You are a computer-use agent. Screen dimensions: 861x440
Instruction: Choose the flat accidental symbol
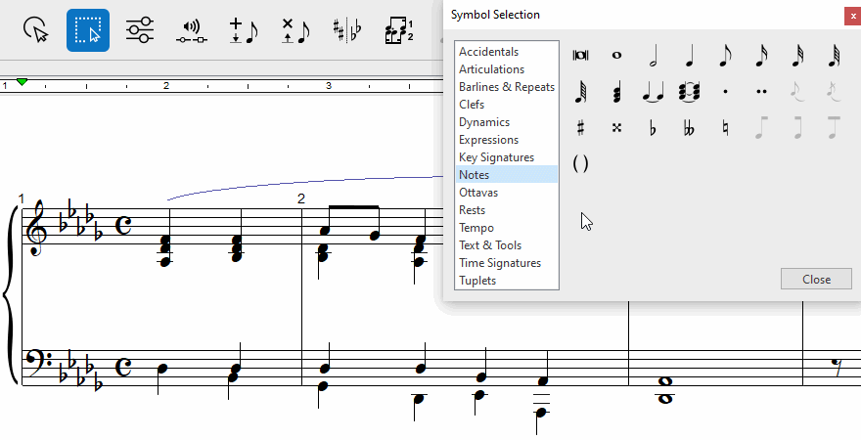(x=653, y=128)
